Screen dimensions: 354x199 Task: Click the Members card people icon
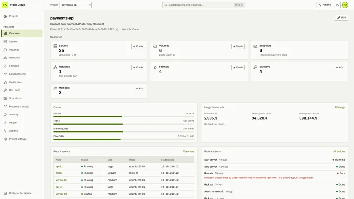tap(55, 88)
